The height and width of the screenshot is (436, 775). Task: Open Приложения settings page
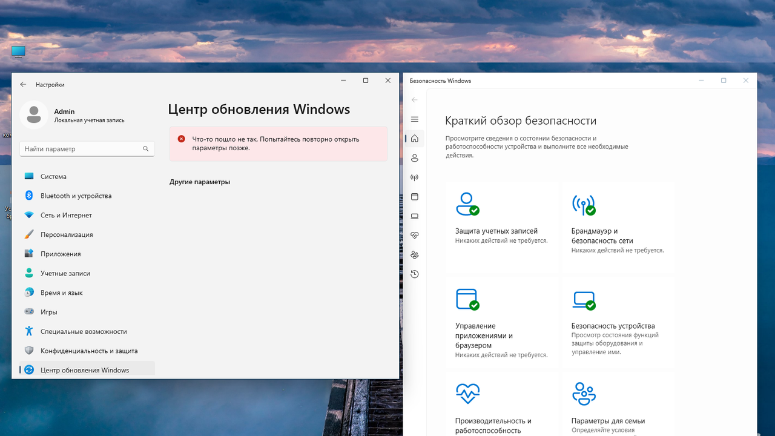[x=87, y=254]
